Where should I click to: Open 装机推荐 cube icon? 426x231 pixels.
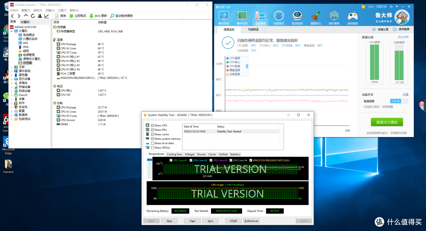point(334,18)
